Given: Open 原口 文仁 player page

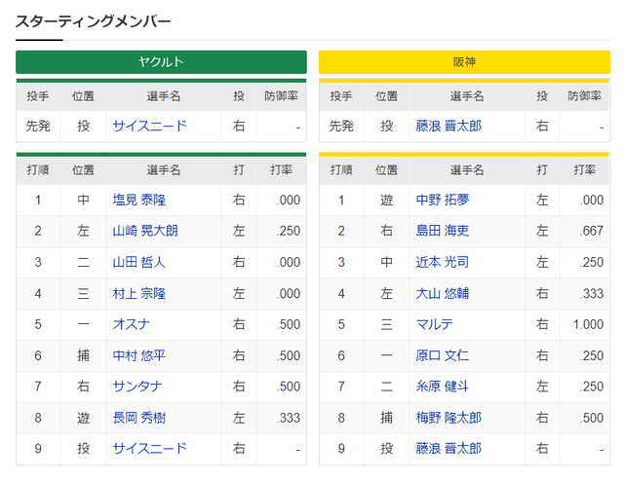Looking at the screenshot, I should 442,355.
